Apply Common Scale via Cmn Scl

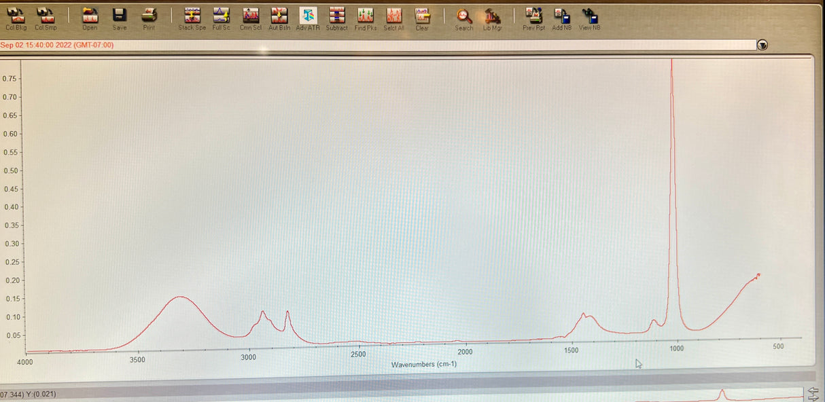click(251, 18)
